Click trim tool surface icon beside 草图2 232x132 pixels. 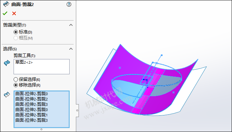[7, 63]
